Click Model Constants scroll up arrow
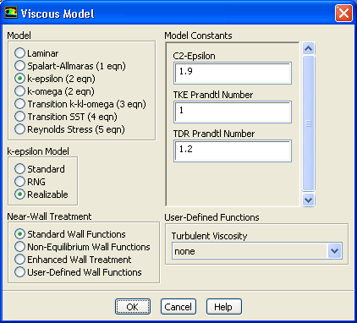This screenshot has width=357, height=323. [308, 49]
